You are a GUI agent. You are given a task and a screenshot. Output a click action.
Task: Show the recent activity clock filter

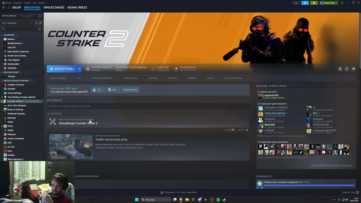(36, 23)
